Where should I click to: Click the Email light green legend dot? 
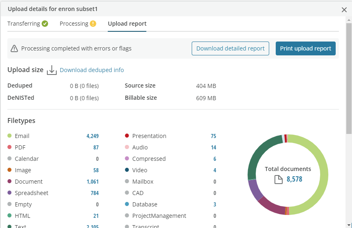click(9, 136)
